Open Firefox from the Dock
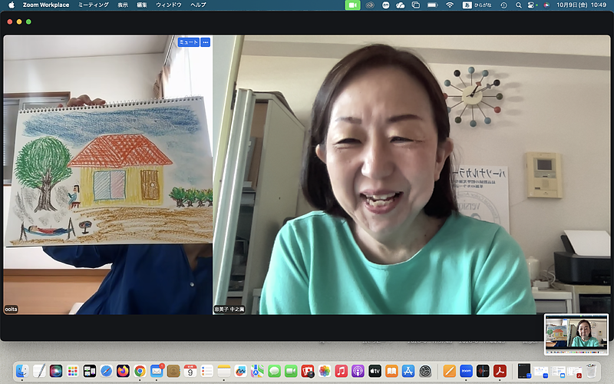 (x=123, y=371)
